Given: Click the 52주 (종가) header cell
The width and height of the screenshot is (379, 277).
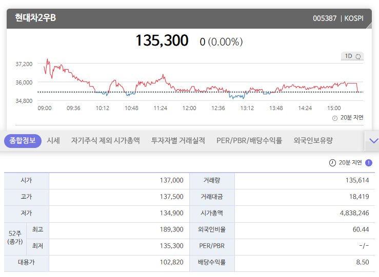Looking at the screenshot, I should [15, 238].
